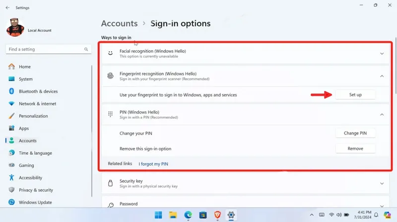Open Copilot from the taskbar corner
Image resolution: width=397 pixels, height=222 pixels.
387,215
